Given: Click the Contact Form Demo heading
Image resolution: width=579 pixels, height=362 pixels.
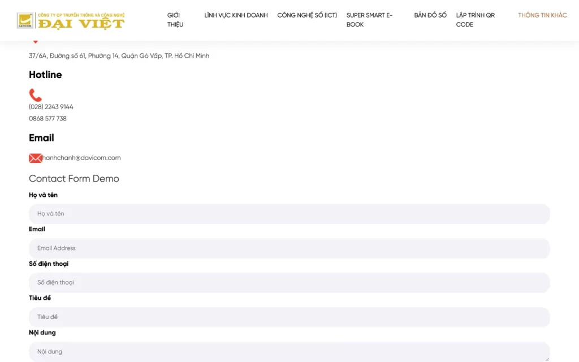Looking at the screenshot, I should point(74,178).
